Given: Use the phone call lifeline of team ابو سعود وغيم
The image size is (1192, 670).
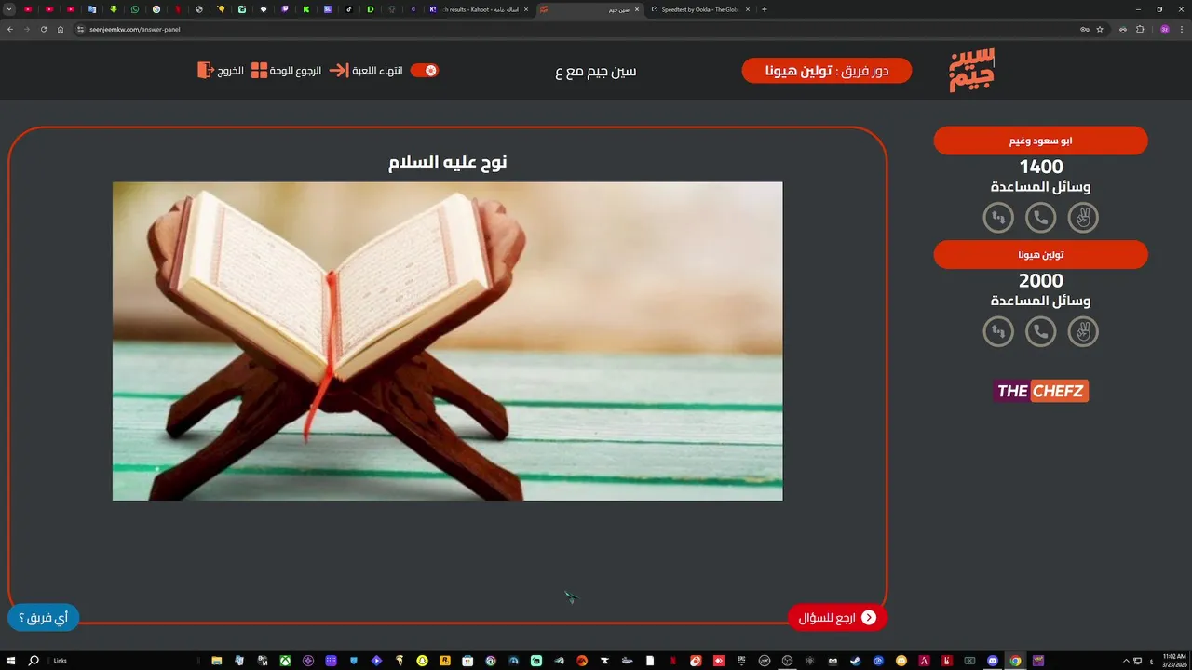Looking at the screenshot, I should pos(1040,218).
